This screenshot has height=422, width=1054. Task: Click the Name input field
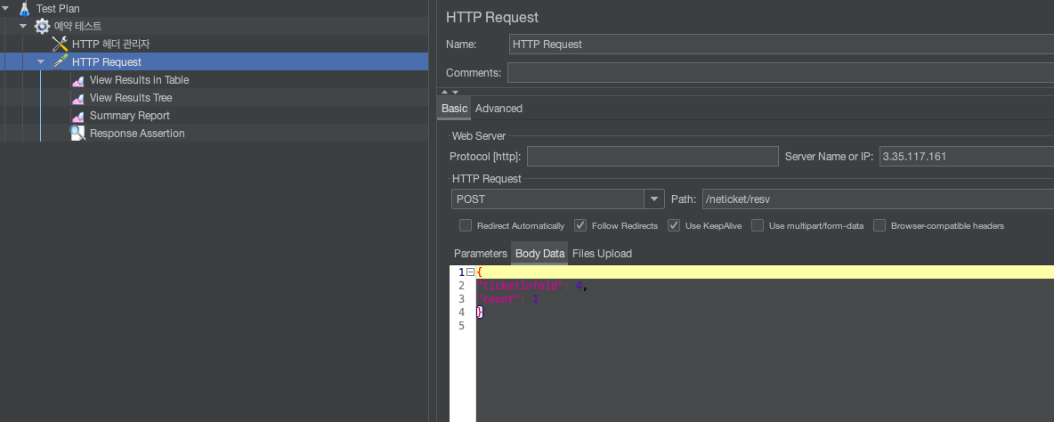781,45
